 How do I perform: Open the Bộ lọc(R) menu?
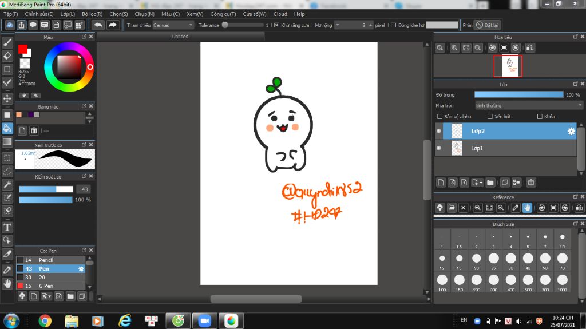[92, 14]
